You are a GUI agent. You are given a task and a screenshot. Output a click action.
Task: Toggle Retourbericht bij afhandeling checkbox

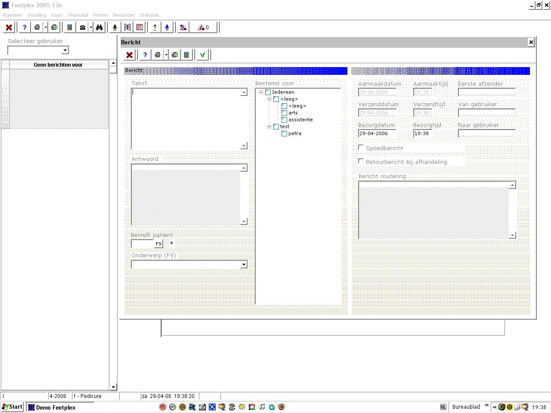pos(361,161)
